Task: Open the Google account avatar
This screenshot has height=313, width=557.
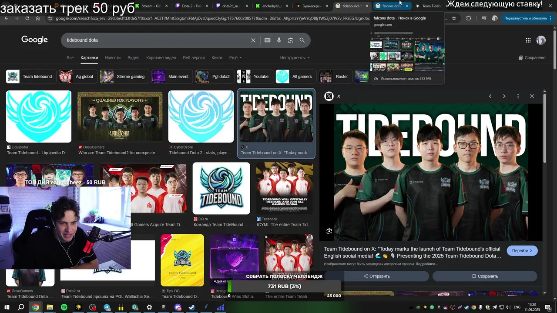Action: pyautogui.click(x=541, y=40)
